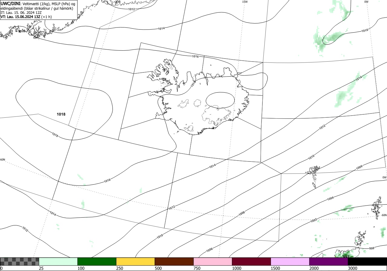The image size is (387, 271).
Task: Click the closed isobar oval over eastern Iceland
Action: (220, 100)
